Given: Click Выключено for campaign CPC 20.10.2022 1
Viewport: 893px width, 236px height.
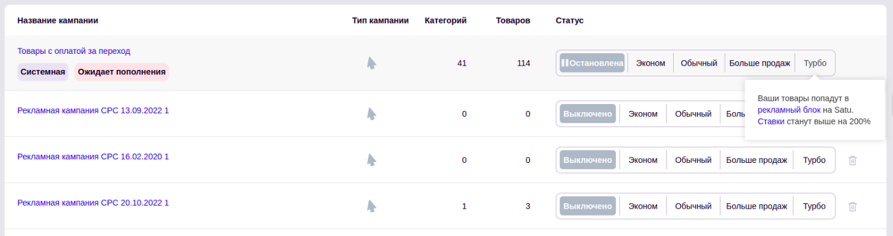Looking at the screenshot, I should point(587,207).
